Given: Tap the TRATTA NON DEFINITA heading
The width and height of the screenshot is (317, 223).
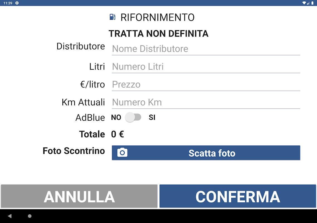Looking at the screenshot, I should click(158, 34).
